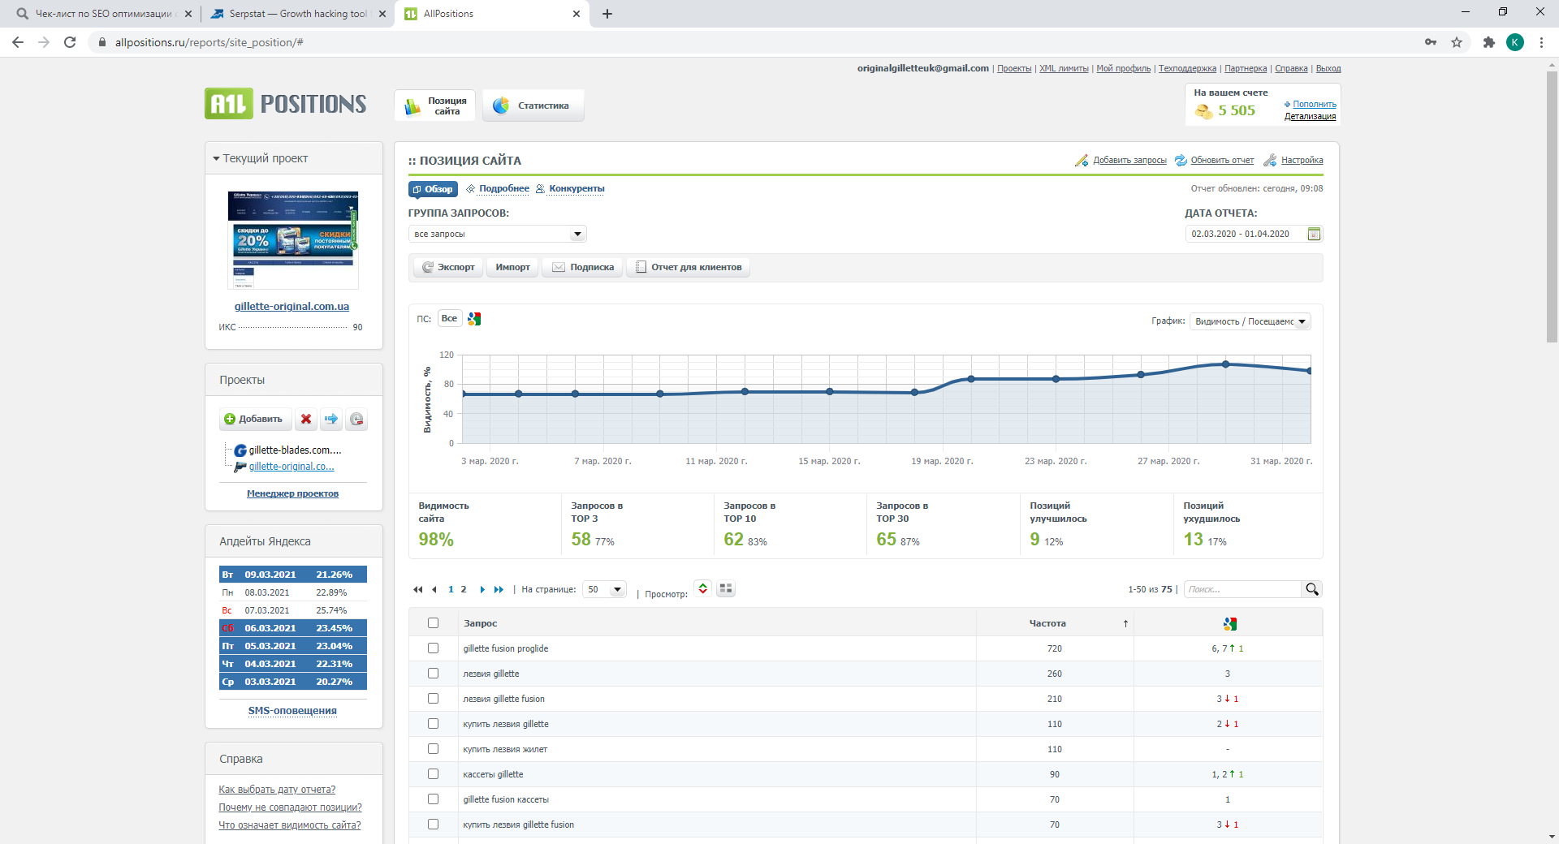The height and width of the screenshot is (844, 1559).
Task: Expand the График Видимость / Посещаемость dropdown
Action: (x=1250, y=321)
